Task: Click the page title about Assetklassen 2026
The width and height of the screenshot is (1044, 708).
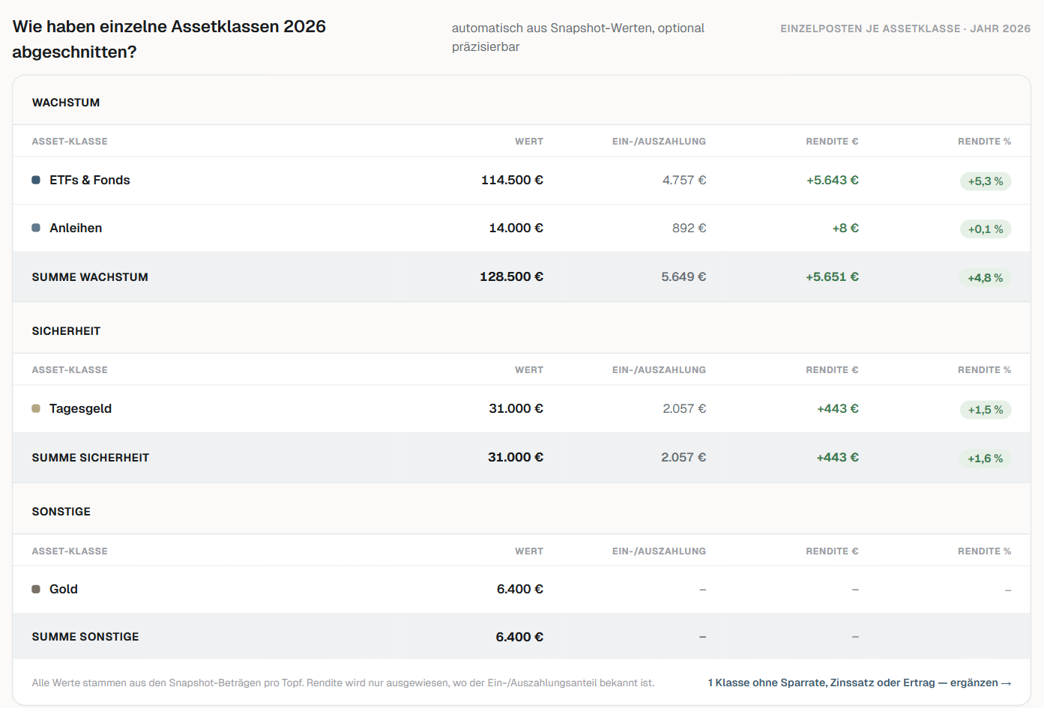Action: point(169,39)
